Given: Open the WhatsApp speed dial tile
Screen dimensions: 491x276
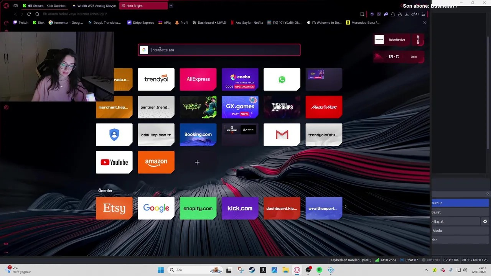Looking at the screenshot, I should coord(282,79).
